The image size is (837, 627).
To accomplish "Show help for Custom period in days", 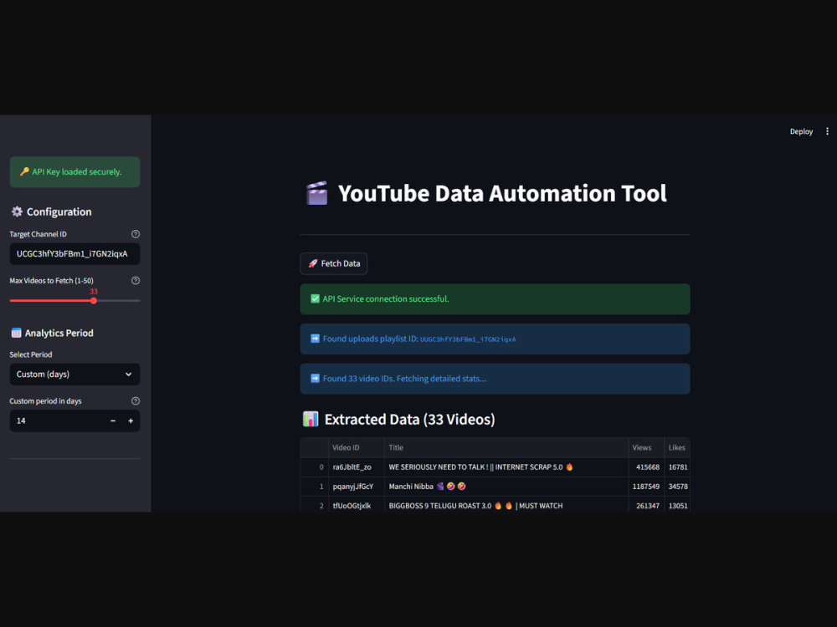I will point(136,401).
